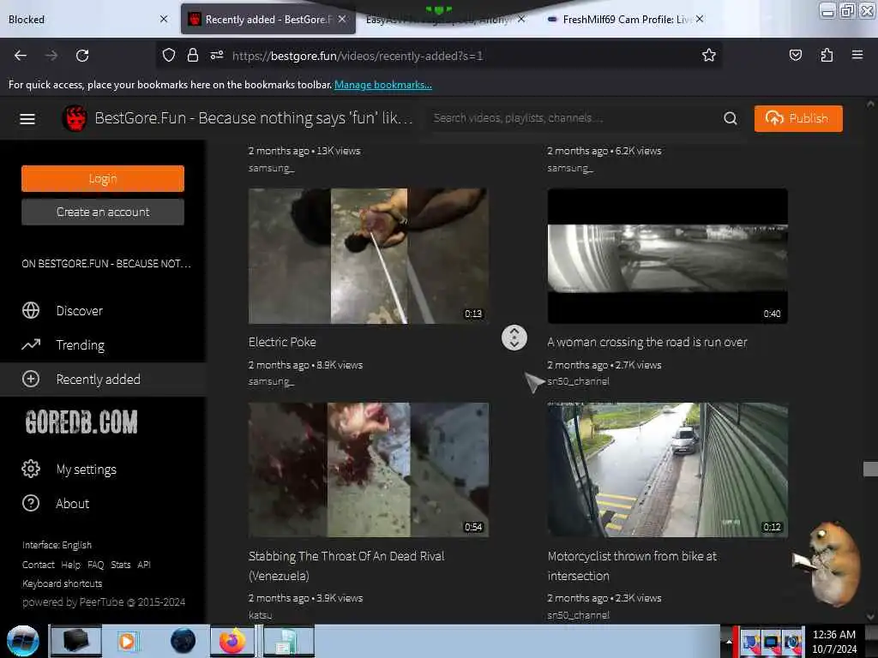Viewport: 878px width, 658px height.
Task: Open the Firefox extensions puzzle icon
Action: 827,55
